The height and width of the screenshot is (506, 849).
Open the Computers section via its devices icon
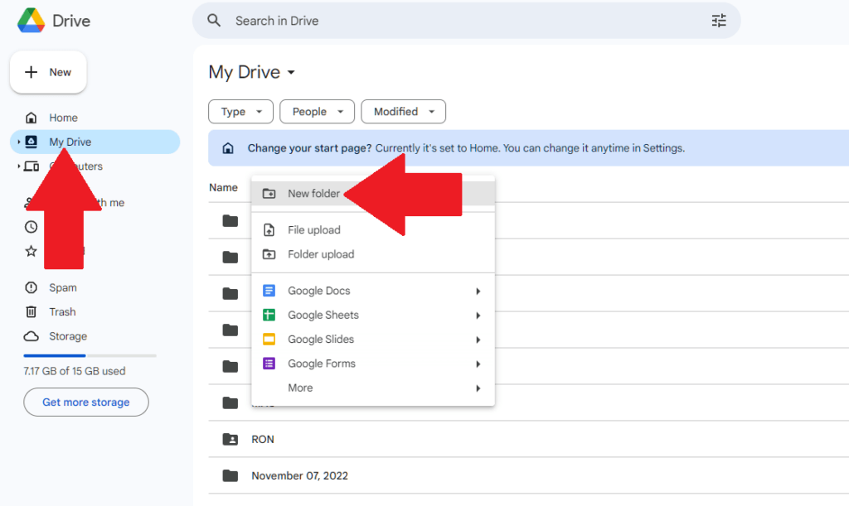pyautogui.click(x=32, y=166)
